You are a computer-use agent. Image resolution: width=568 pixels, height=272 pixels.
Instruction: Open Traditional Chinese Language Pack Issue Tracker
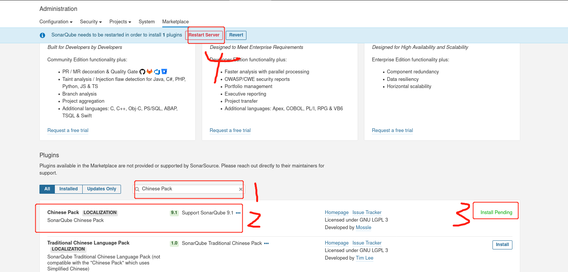pos(367,243)
